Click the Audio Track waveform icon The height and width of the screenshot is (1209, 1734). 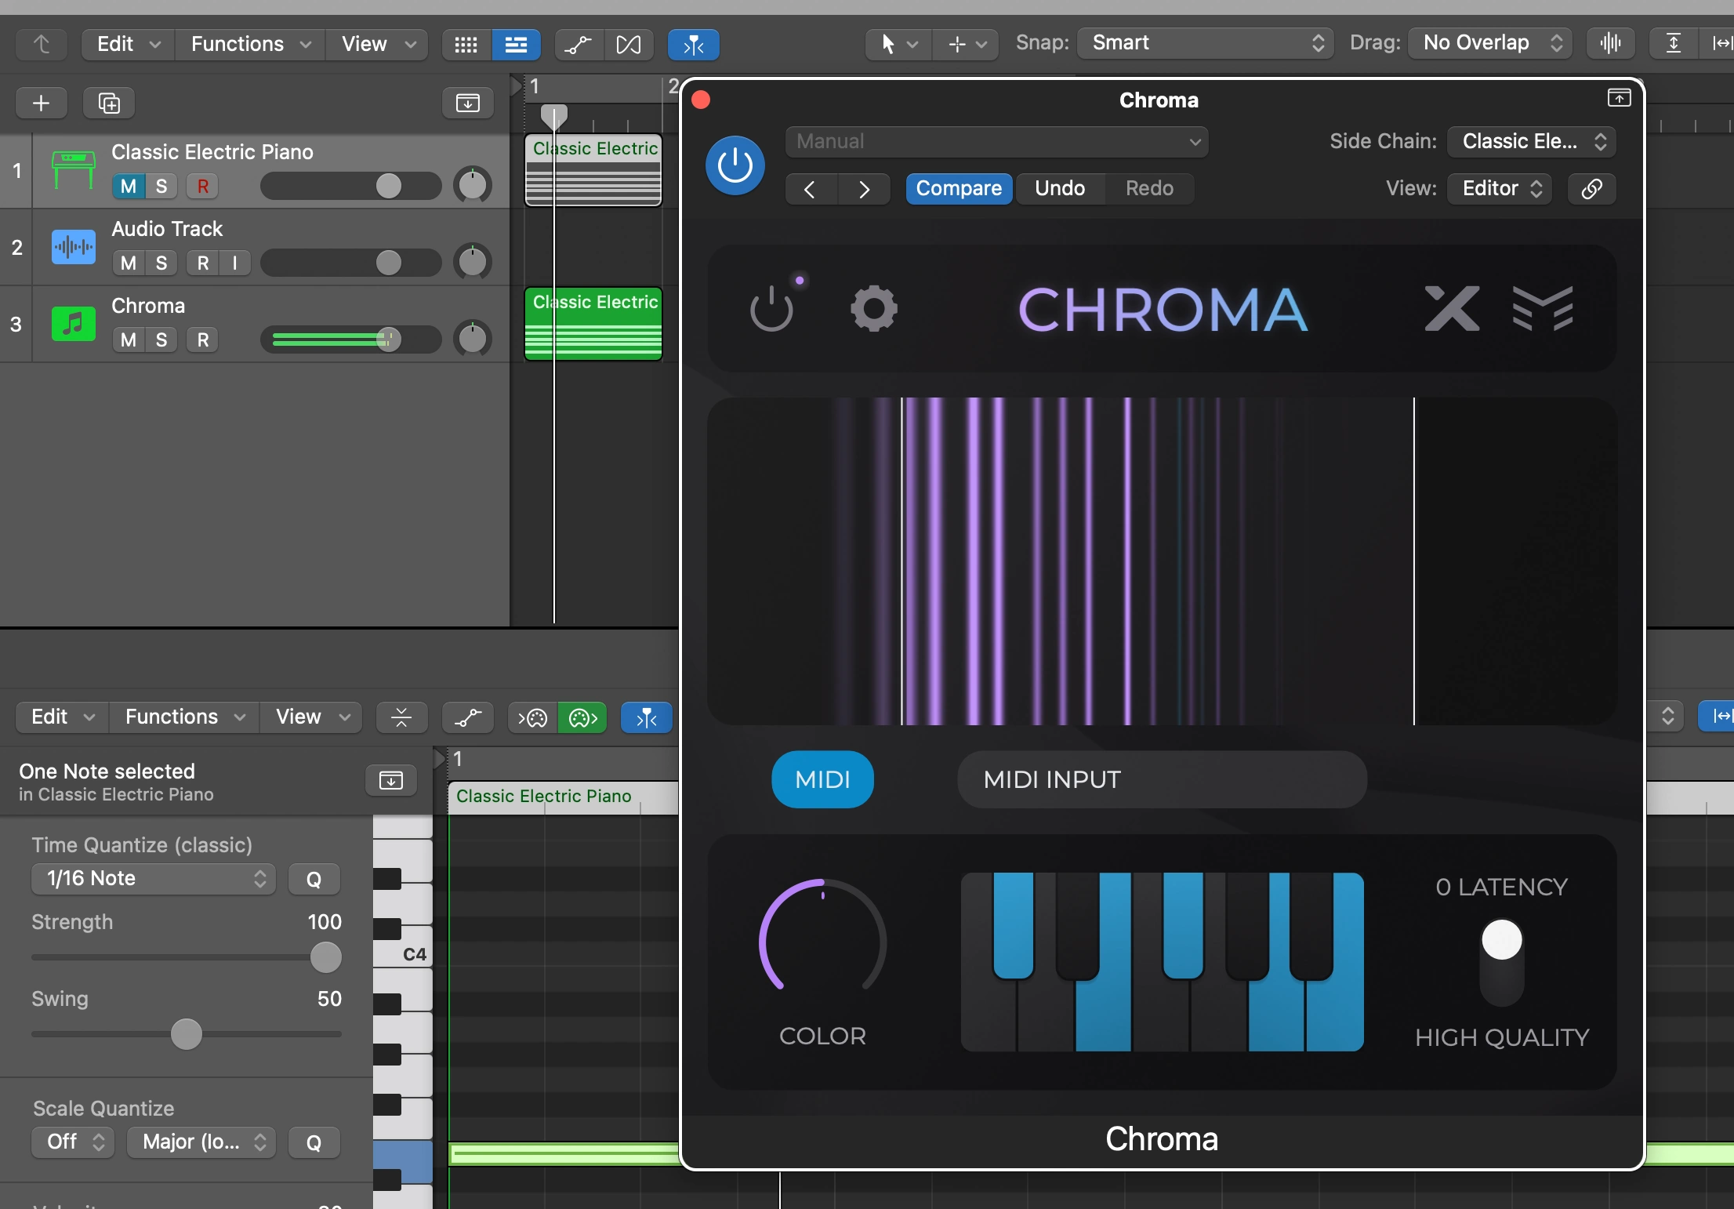(x=73, y=246)
